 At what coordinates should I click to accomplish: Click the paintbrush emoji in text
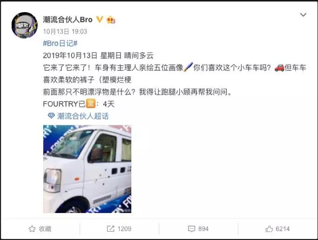point(188,67)
